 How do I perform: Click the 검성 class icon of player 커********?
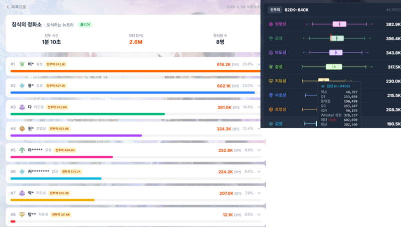coord(22,171)
